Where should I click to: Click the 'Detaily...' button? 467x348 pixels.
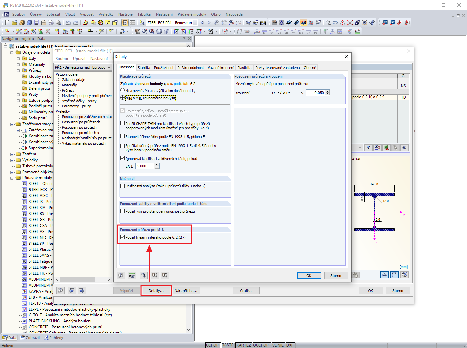156,291
